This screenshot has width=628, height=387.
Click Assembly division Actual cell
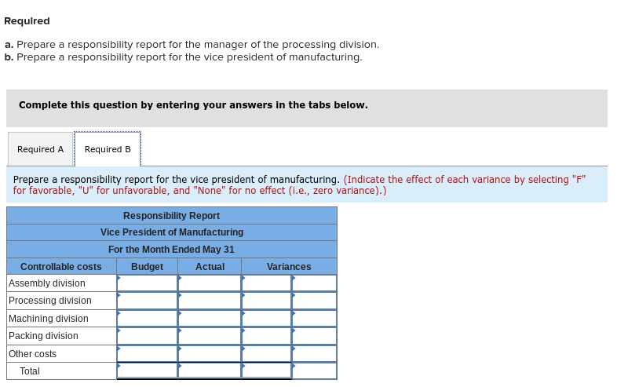click(210, 283)
